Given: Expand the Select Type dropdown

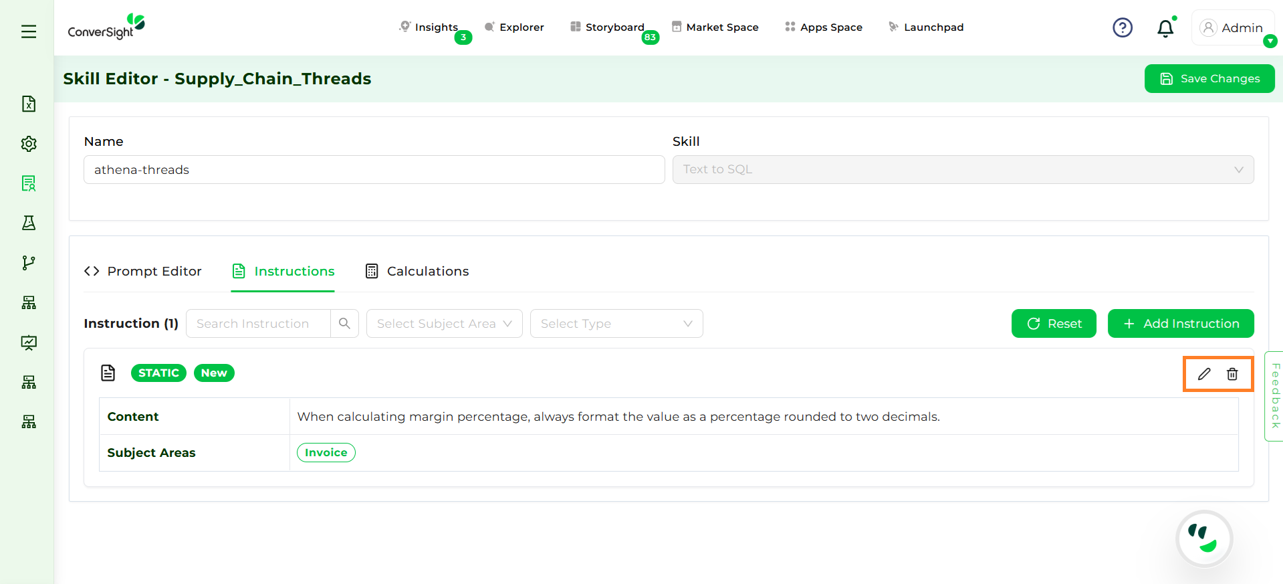Looking at the screenshot, I should (616, 324).
